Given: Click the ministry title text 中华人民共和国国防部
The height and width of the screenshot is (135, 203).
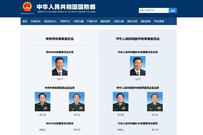Looking at the screenshot, I should coord(66,7).
